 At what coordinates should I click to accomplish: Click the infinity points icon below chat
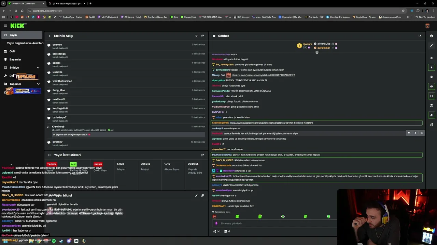[x=217, y=231]
